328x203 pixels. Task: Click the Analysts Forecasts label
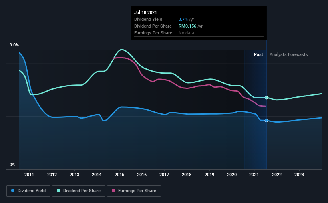coord(289,54)
